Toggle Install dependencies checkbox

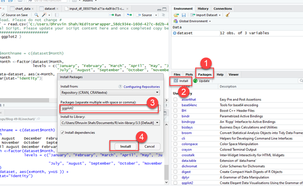coord(62,133)
